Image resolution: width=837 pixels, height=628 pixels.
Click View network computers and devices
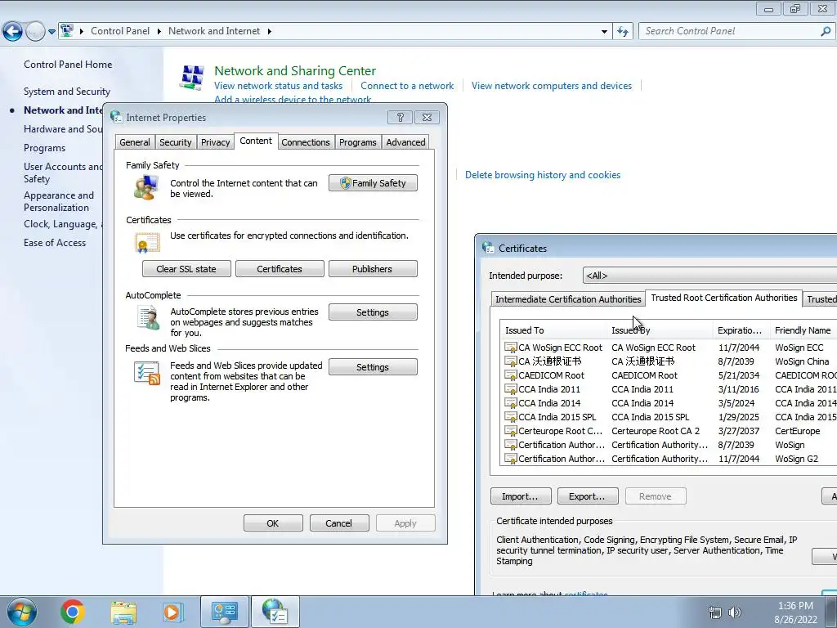[552, 85]
